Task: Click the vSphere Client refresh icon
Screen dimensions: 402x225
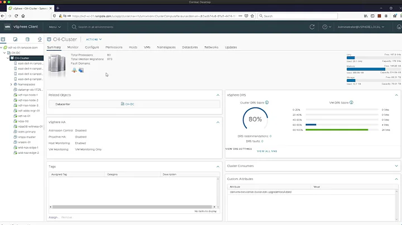Action: 312,27
